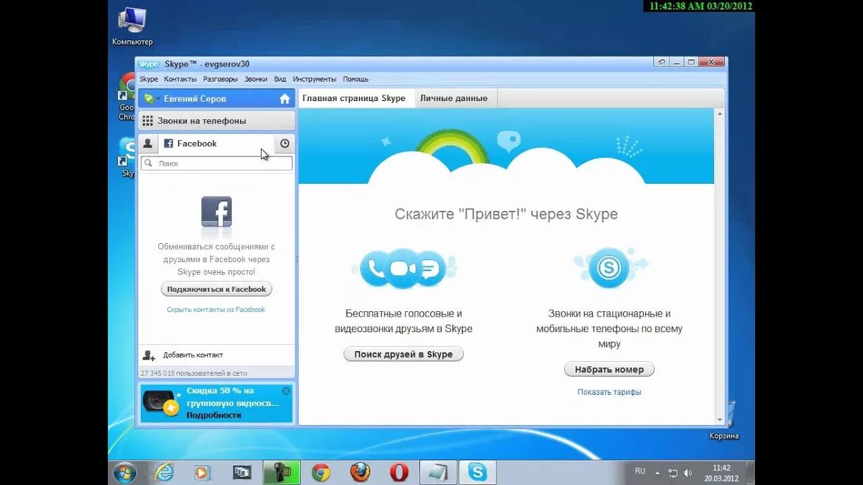Open the Контакты menu
This screenshot has width=863, height=485.
pyautogui.click(x=180, y=79)
